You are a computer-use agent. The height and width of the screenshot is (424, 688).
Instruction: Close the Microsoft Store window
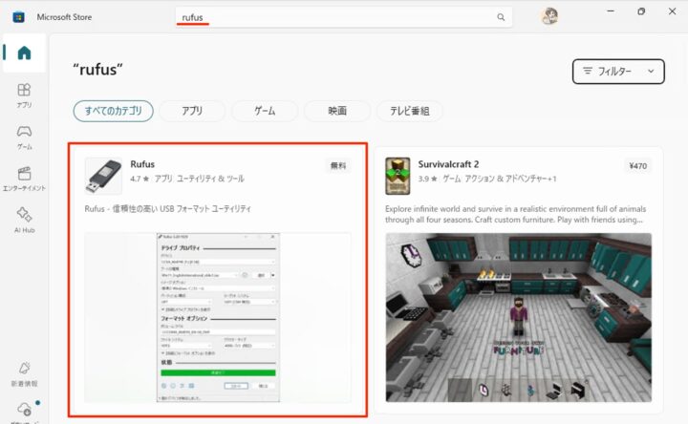pyautogui.click(x=672, y=11)
